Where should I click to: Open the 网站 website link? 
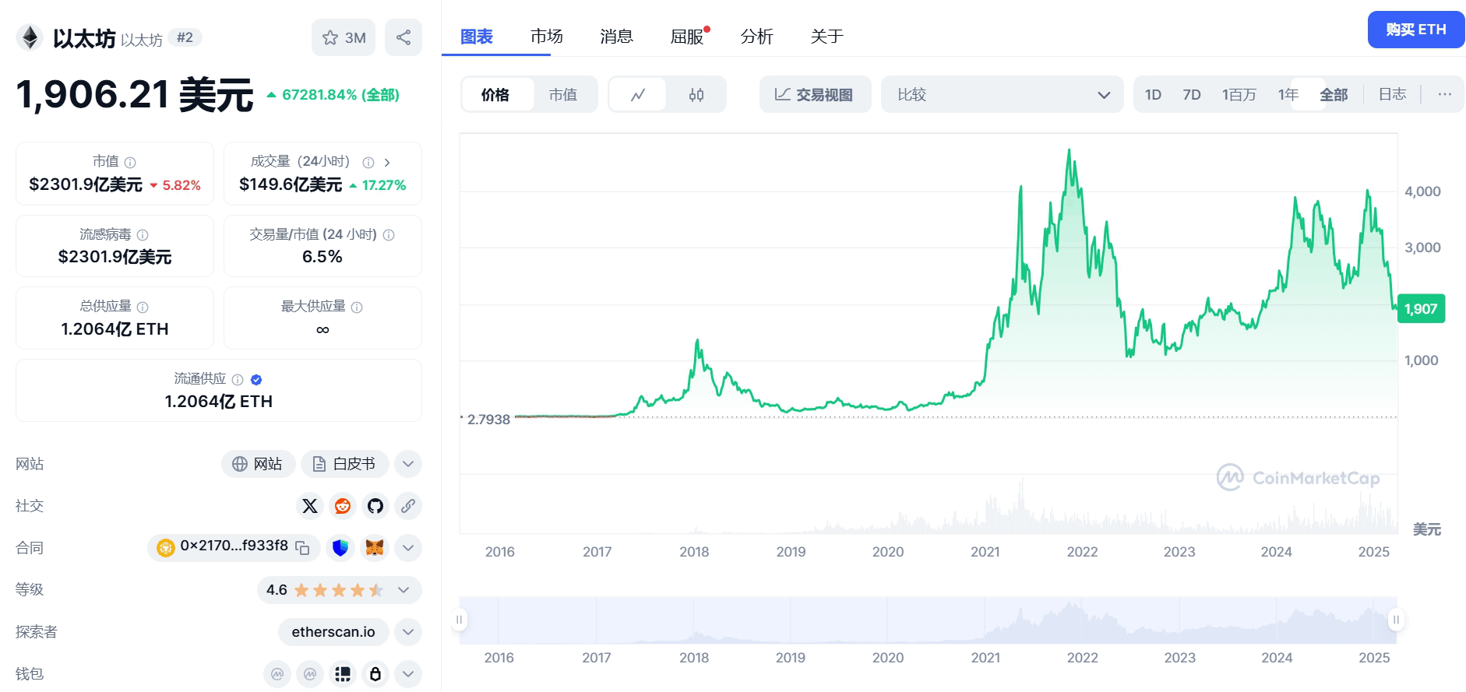pos(258,464)
